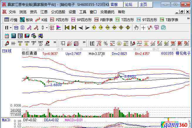Open the P四方形 square tool

pos(59,20)
